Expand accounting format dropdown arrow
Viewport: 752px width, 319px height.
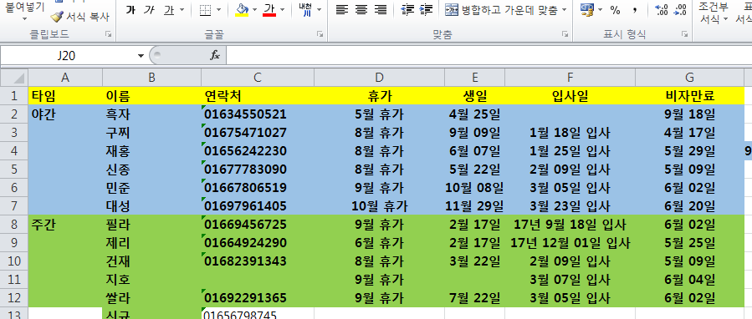click(600, 9)
